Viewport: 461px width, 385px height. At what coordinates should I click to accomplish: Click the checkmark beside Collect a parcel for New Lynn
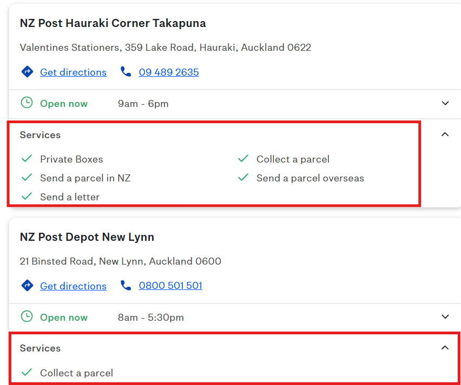(27, 373)
